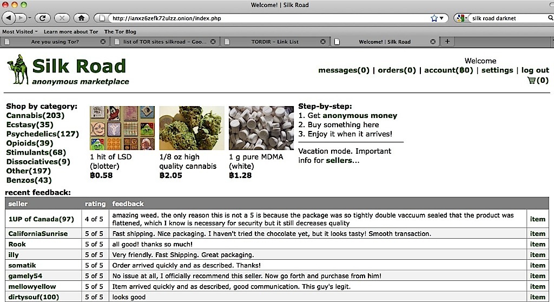This screenshot has width=554, height=302.
Task: Open the sellers info link
Action: click(x=339, y=161)
